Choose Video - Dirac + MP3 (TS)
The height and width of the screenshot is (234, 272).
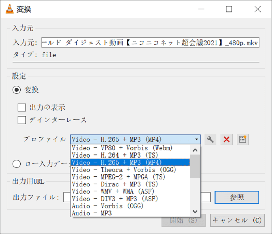pos(130,184)
